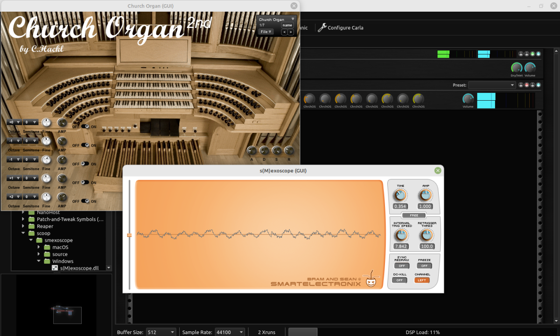Click the TIME value field 0.354
The height and width of the screenshot is (336, 560).
pos(400,206)
